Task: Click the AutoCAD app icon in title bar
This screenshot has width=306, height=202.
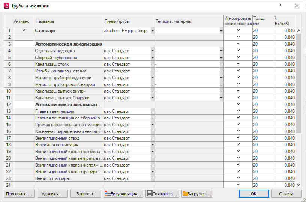Action: coord(6,6)
